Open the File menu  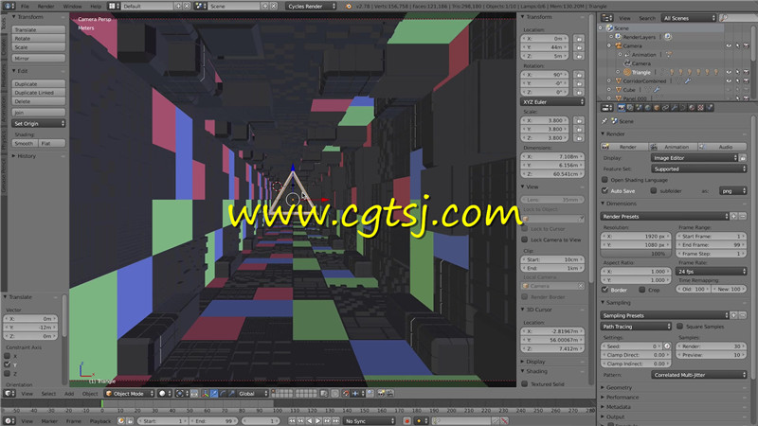click(x=25, y=7)
